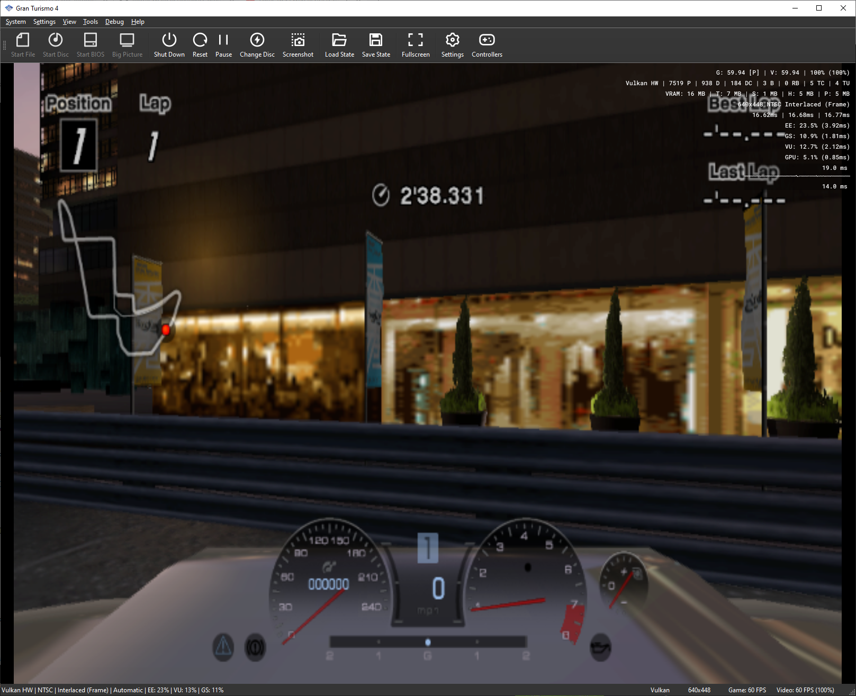Open the Debug menu
Viewport: 856px width, 696px height.
point(114,22)
